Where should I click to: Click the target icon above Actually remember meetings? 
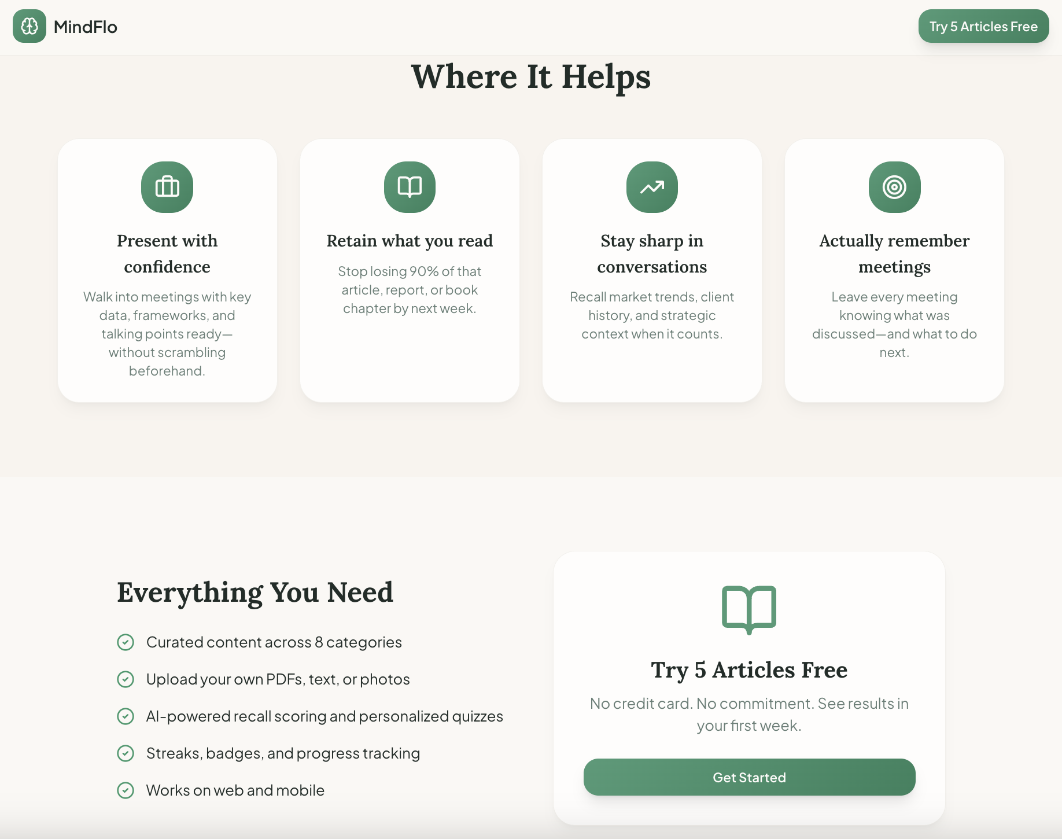point(894,187)
